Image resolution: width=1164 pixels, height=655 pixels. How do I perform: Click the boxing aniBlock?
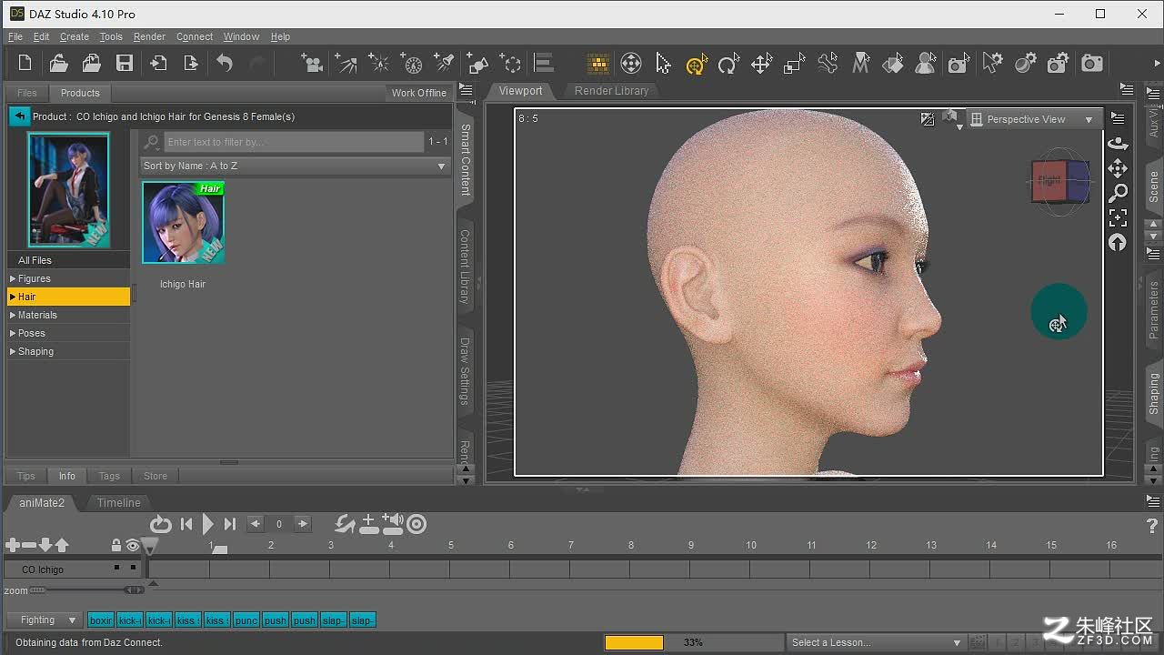[101, 620]
